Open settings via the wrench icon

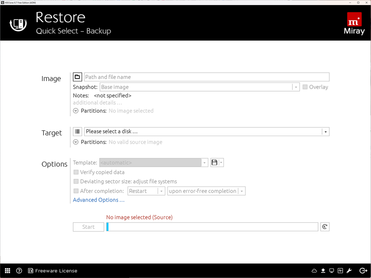tap(349, 271)
